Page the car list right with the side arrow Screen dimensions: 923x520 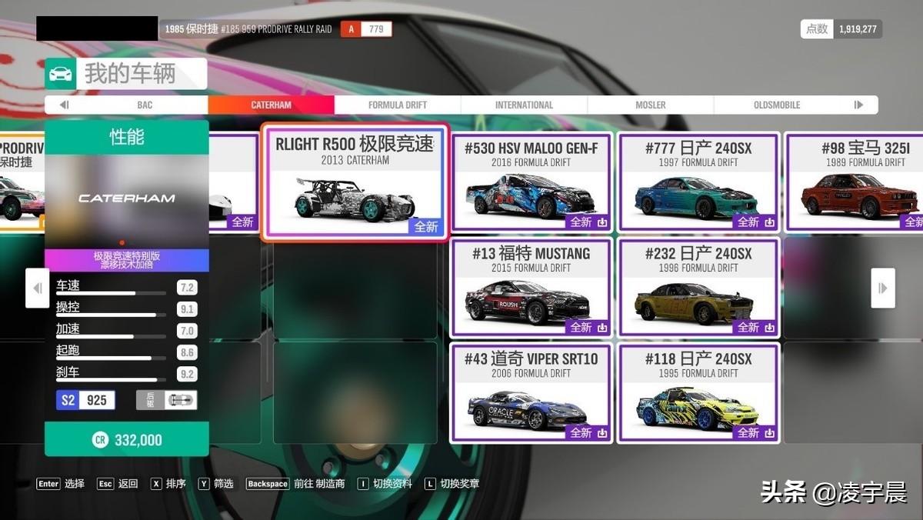883,288
